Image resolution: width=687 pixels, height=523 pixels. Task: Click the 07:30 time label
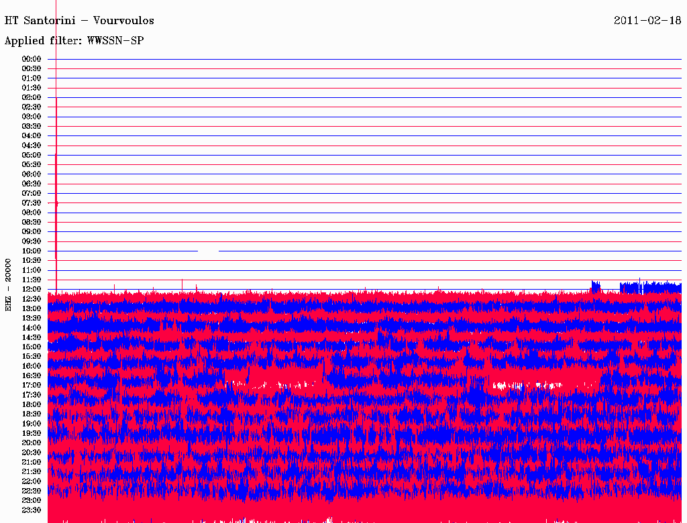pos(32,202)
